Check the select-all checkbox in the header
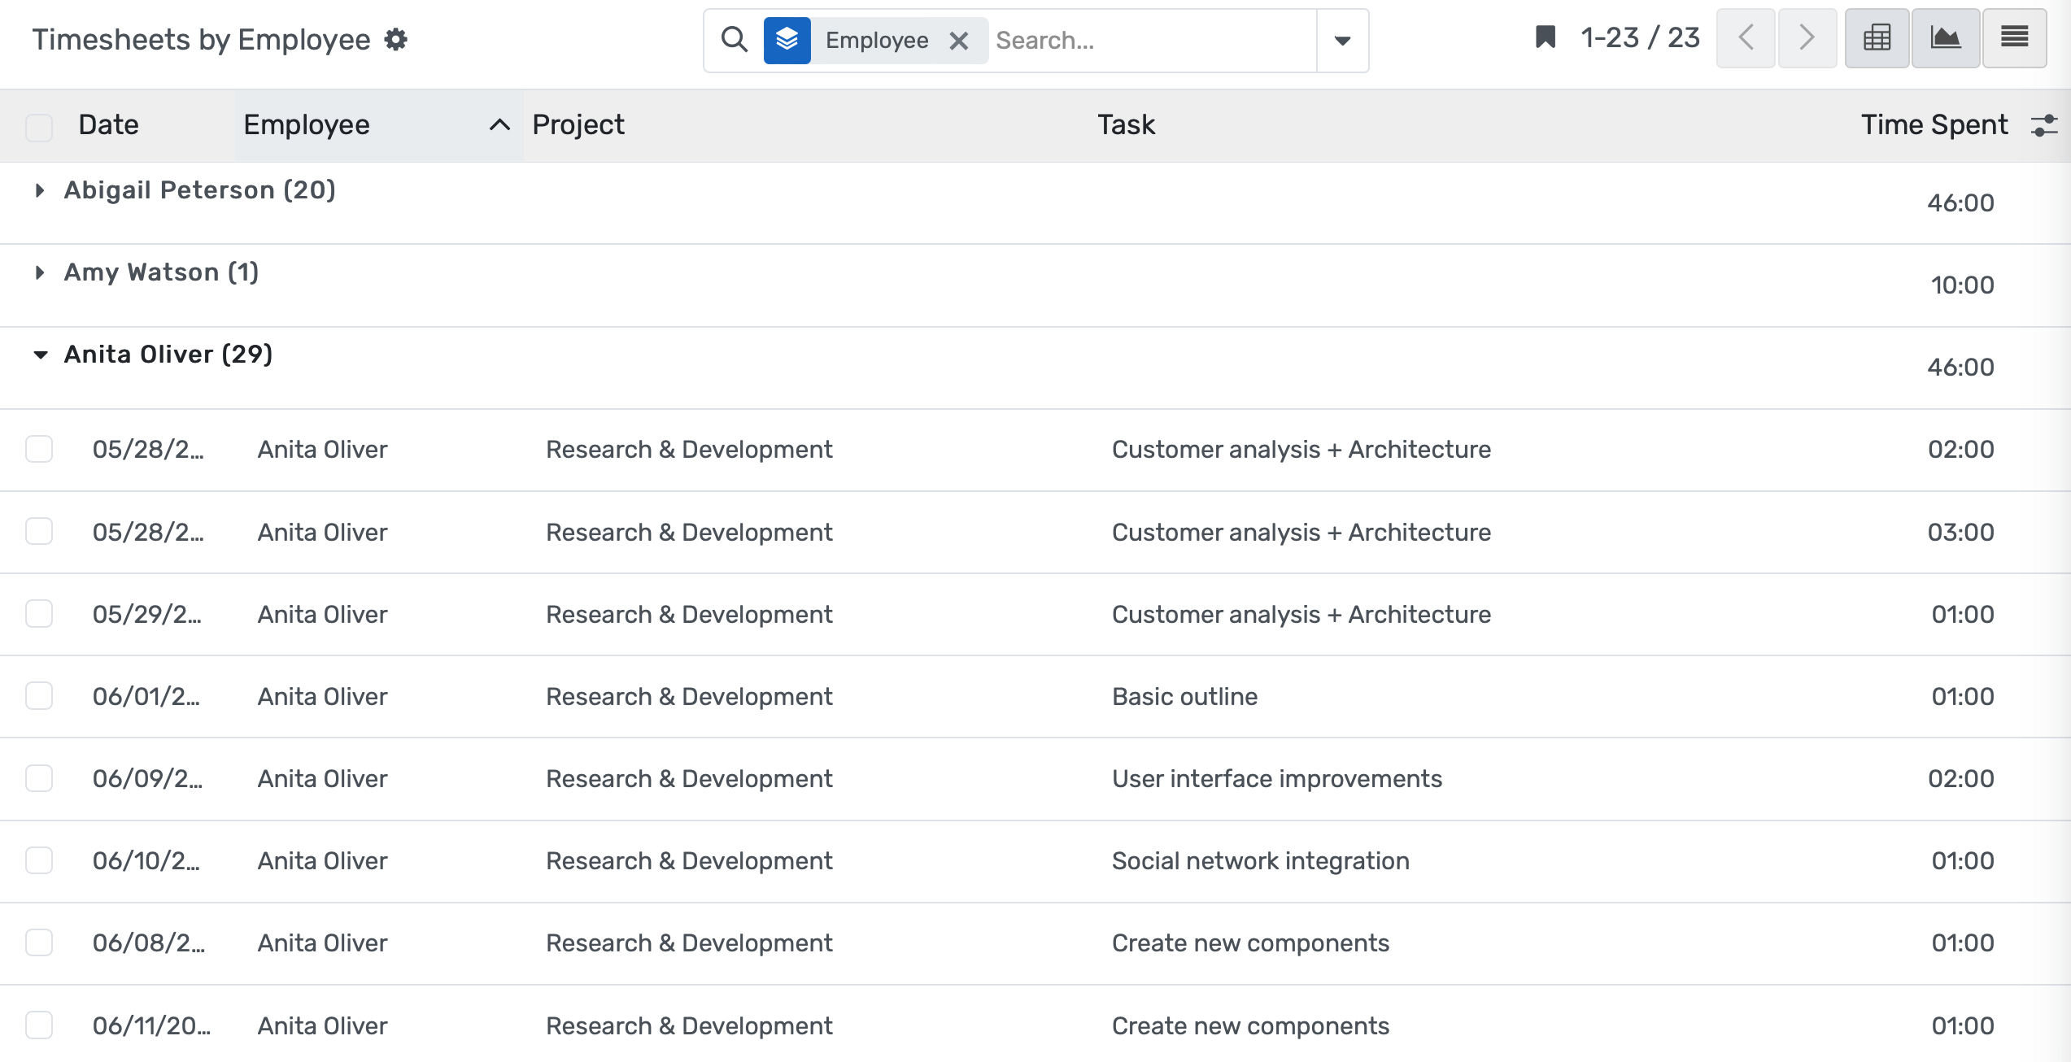2071x1062 pixels. click(38, 126)
